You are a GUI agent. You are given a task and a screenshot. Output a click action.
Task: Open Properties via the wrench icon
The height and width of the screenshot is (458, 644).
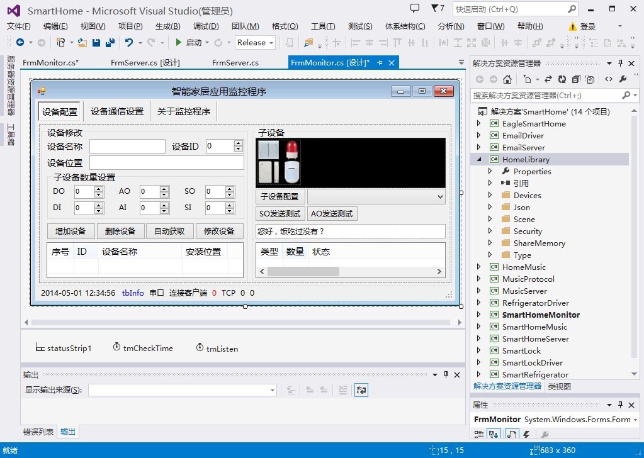pos(623,79)
